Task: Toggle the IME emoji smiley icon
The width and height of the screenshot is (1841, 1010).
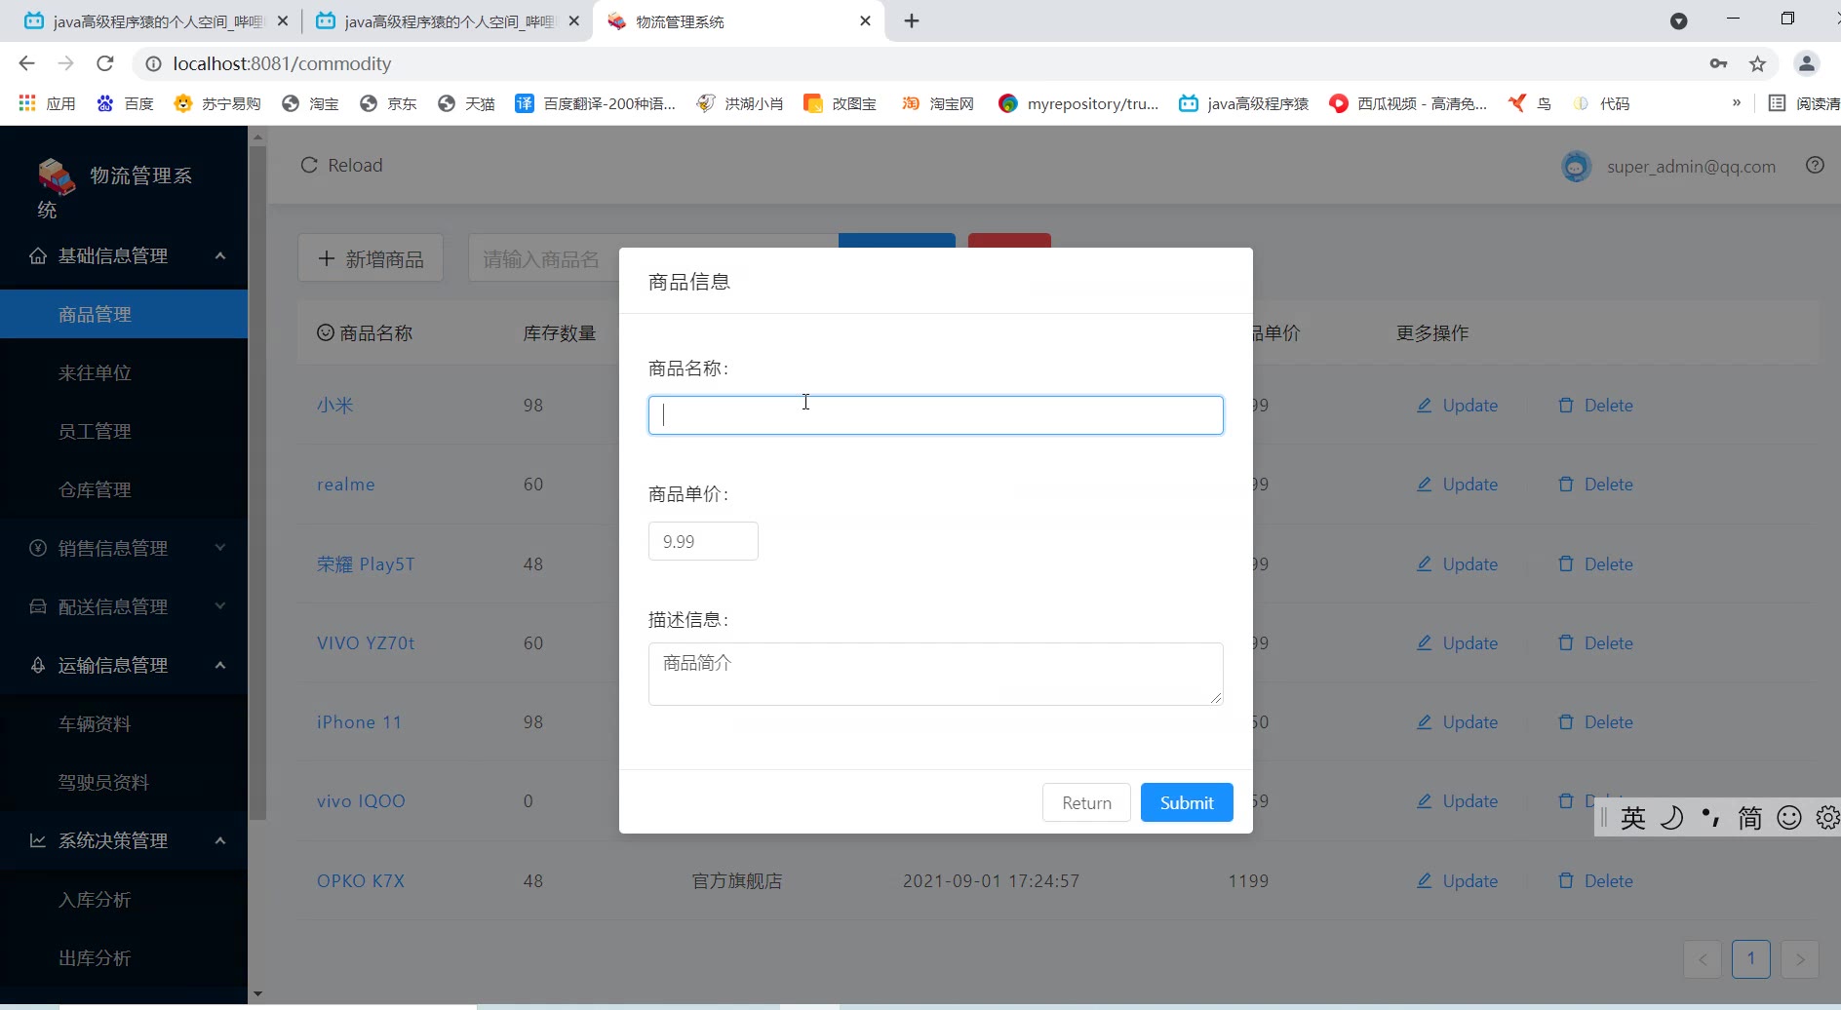Action: pos(1789,817)
